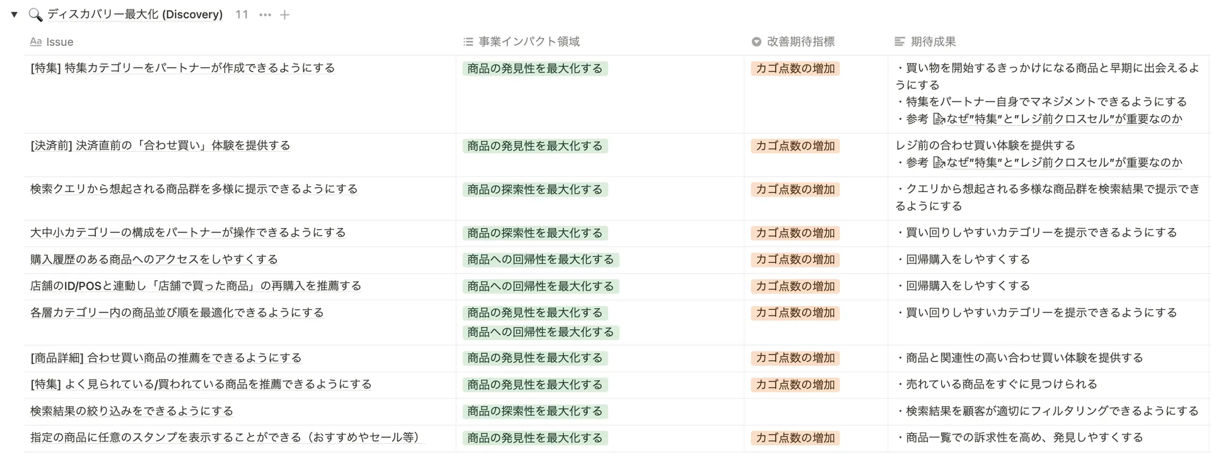Open the 期待成果 column header menu
1211x454 pixels.
[933, 42]
